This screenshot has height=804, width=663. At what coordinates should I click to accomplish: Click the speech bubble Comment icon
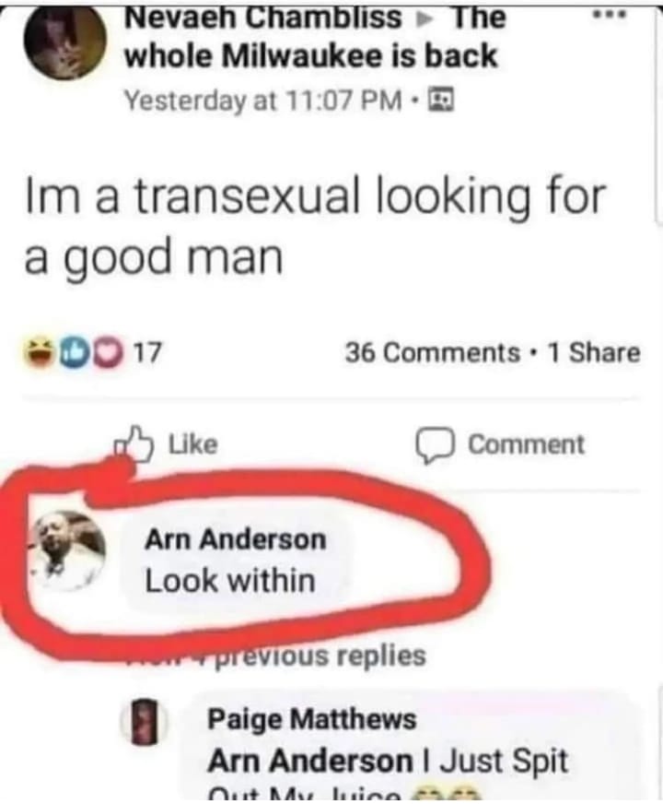click(x=435, y=444)
